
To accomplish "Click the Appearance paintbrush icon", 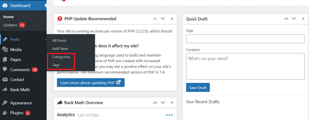I will [x=5, y=103].
